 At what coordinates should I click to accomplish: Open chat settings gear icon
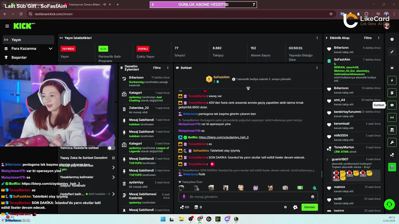[285, 207]
